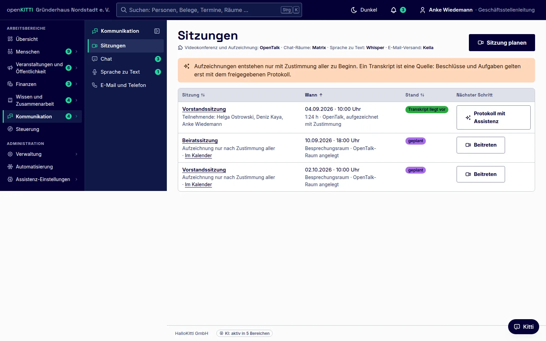The width and height of the screenshot is (546, 341).
Task: Click in the Suchen search field
Action: click(209, 10)
